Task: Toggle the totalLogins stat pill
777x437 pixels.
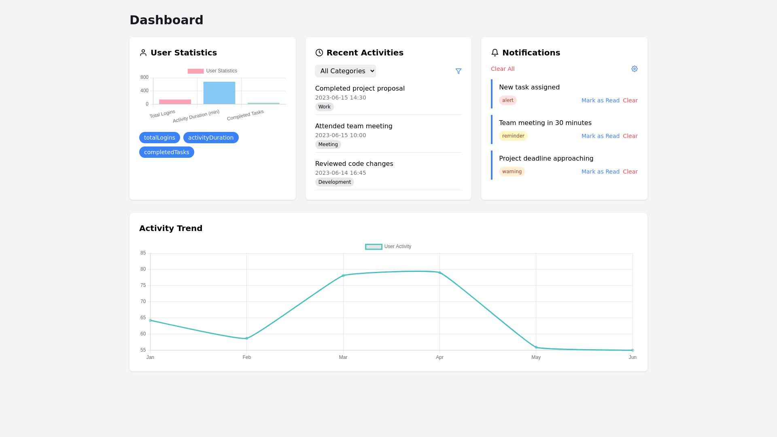Action: (159, 138)
